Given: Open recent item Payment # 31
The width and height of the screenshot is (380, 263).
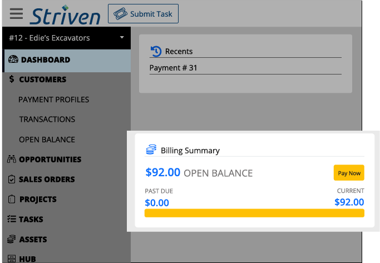Looking at the screenshot, I should 173,68.
